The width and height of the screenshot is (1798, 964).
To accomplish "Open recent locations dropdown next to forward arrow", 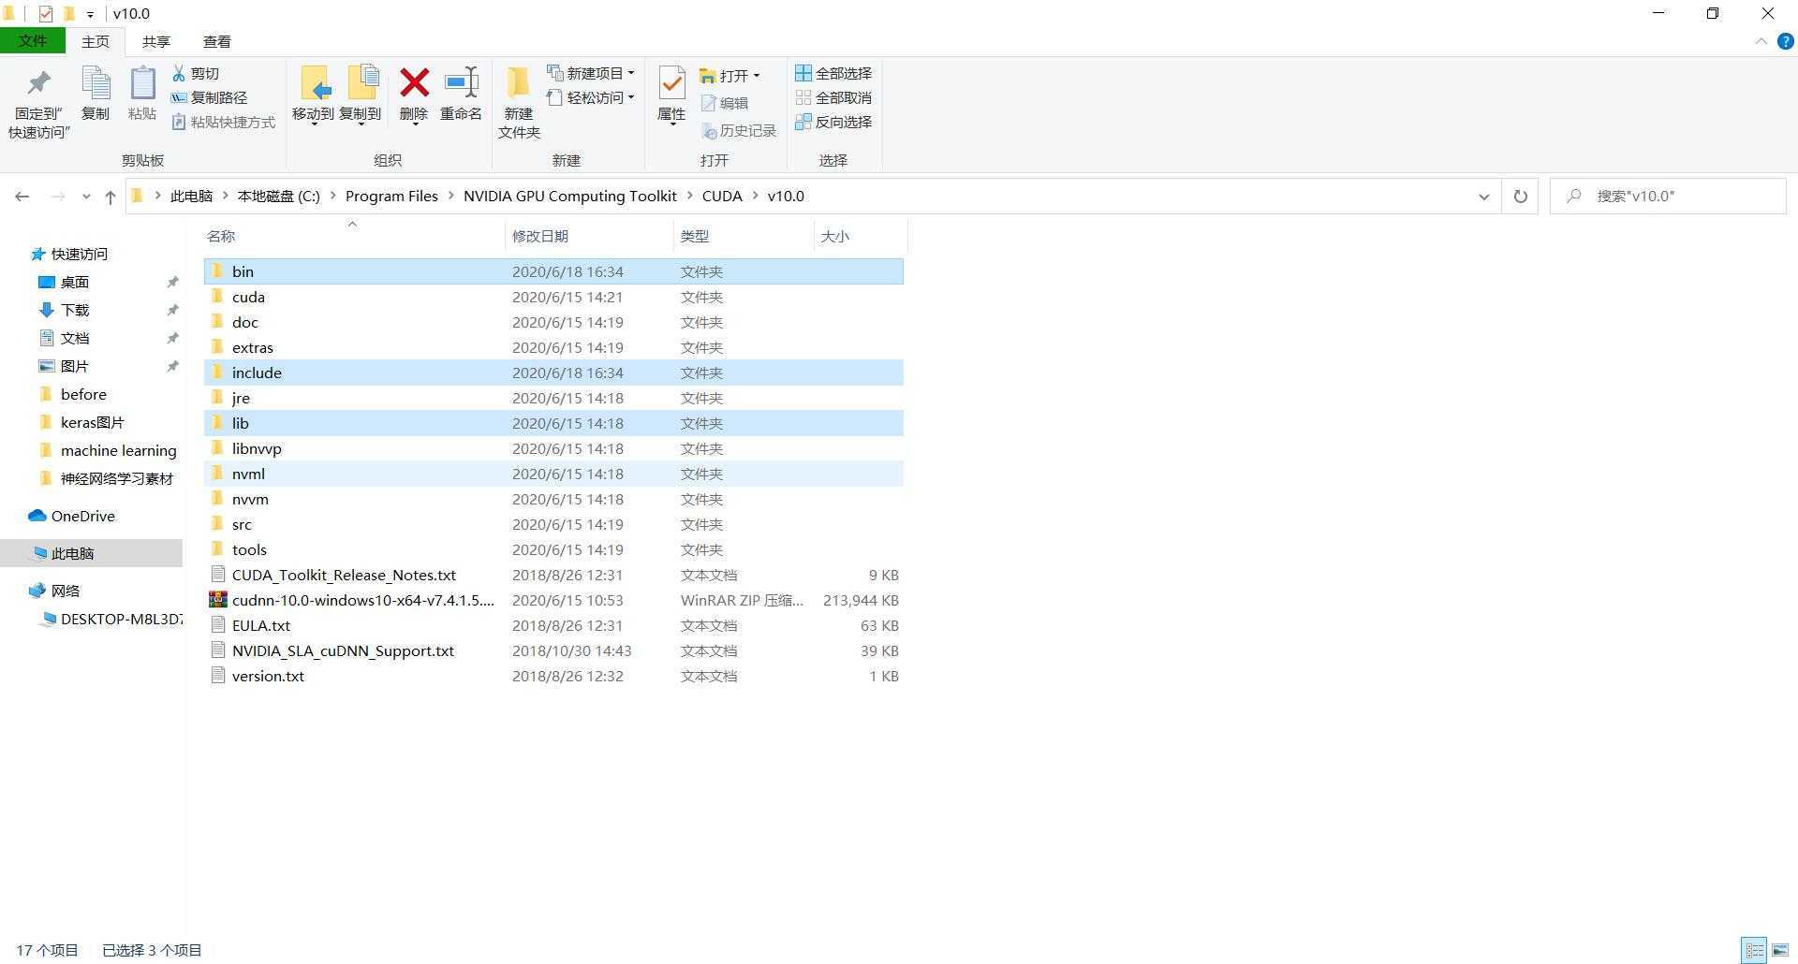I will coord(86,197).
